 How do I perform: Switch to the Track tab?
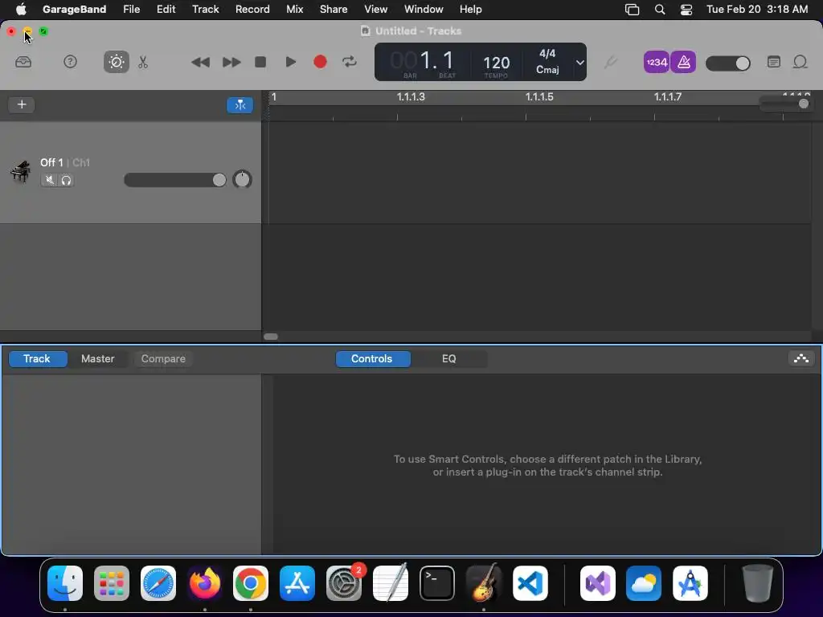pos(37,359)
